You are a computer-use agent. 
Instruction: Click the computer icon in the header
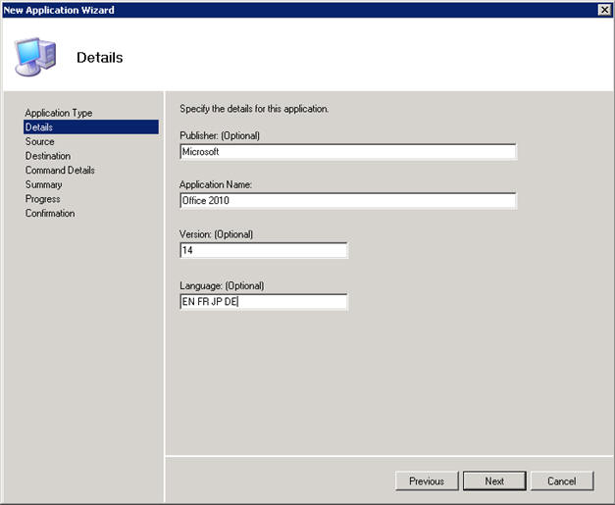point(35,57)
